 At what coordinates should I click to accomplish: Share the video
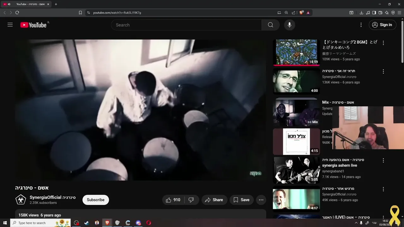point(214,200)
